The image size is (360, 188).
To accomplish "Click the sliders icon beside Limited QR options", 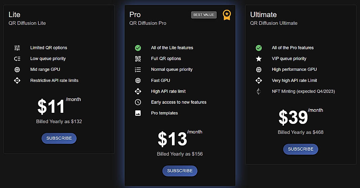I will coord(17,48).
